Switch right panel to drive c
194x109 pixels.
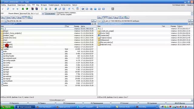tap(100, 18)
